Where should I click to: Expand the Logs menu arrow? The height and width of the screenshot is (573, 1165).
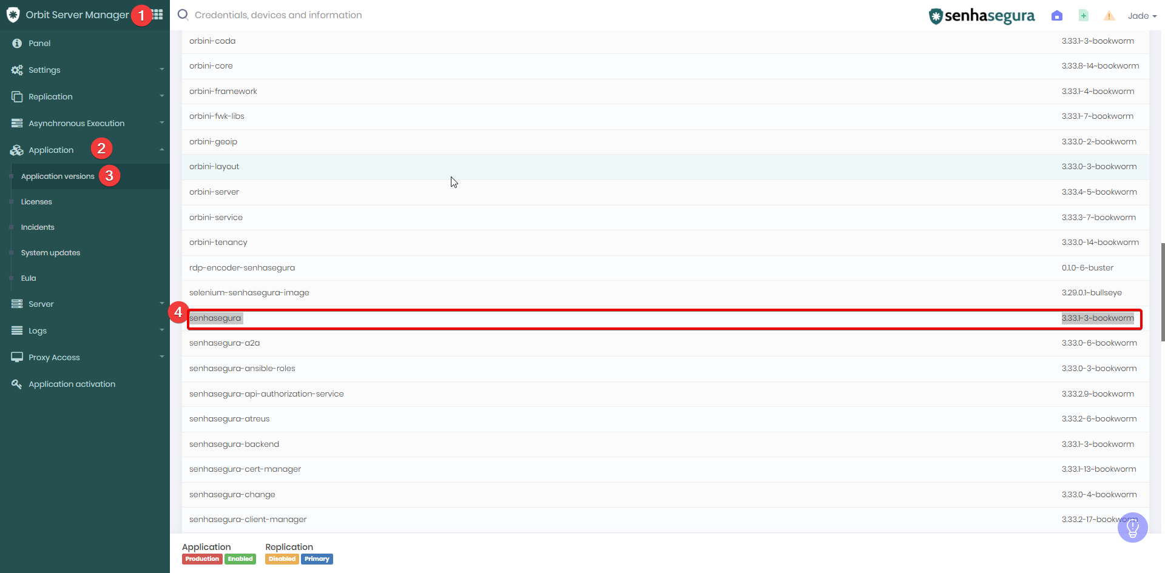pyautogui.click(x=162, y=330)
